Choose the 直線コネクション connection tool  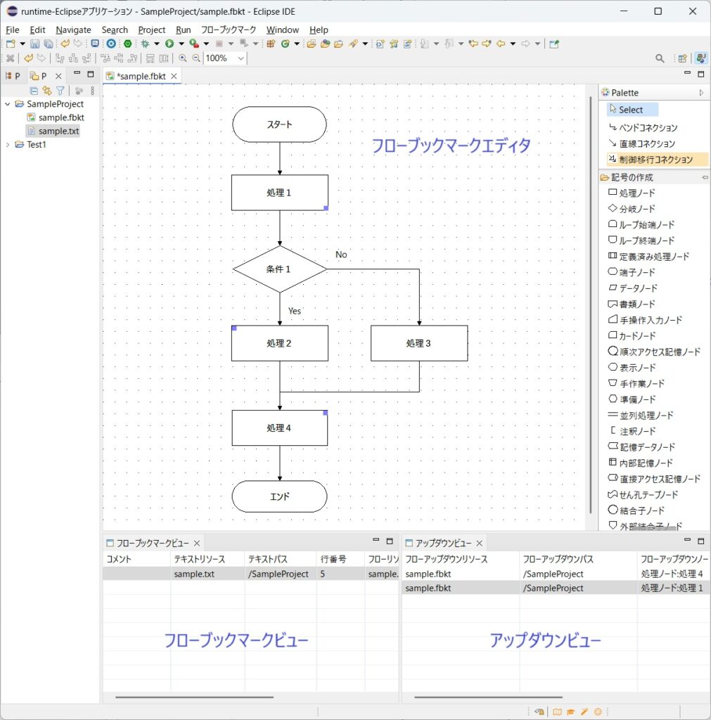click(646, 143)
